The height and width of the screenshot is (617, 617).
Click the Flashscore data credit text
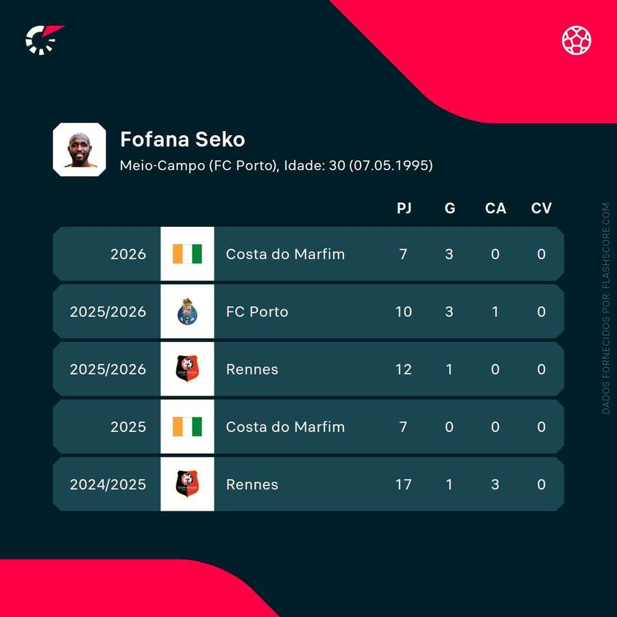coord(606,308)
